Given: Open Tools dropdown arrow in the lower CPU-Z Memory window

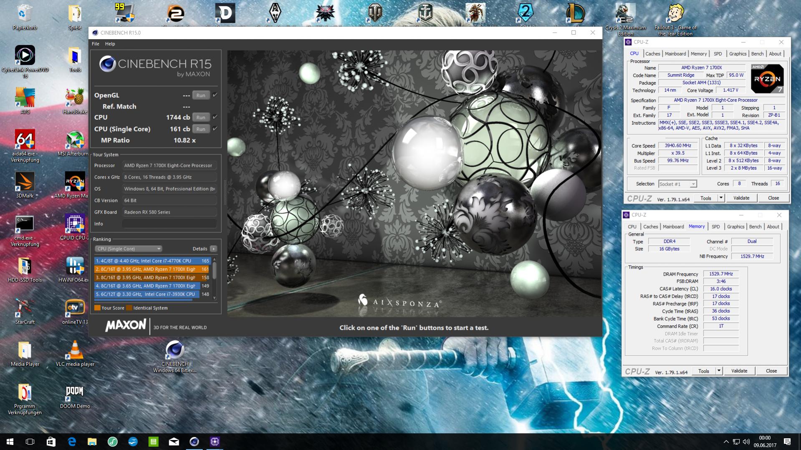Looking at the screenshot, I should (719, 371).
